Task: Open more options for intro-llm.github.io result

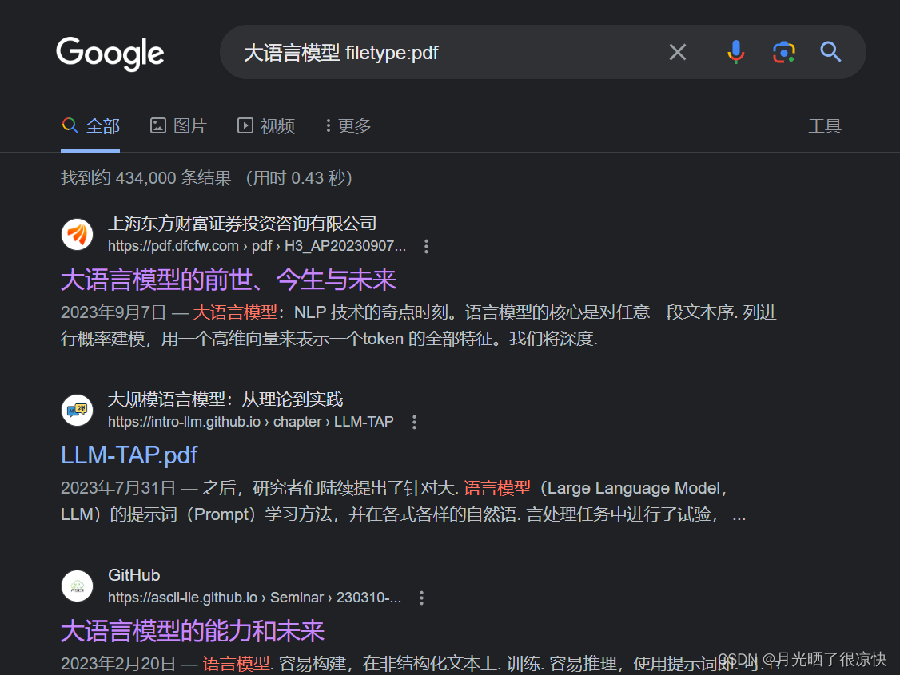Action: coord(414,423)
